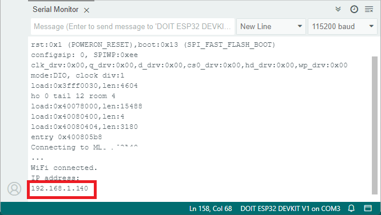This screenshot has width=381, height=215.
Task: Click the 'load:0x40078000,len:15488' line
Action: (x=86, y=106)
